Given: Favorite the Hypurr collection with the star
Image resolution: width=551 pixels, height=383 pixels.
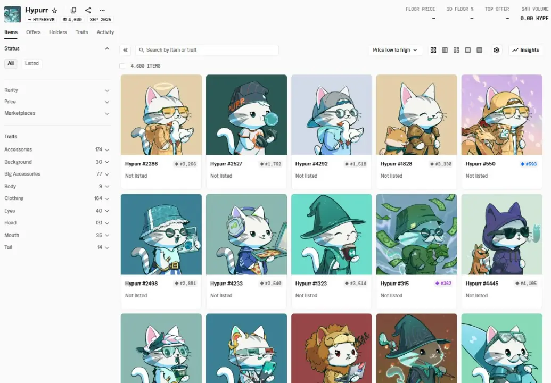Looking at the screenshot, I should click(x=54, y=10).
